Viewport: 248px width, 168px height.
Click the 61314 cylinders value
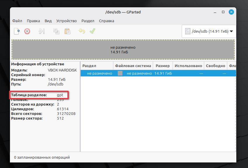63,109
